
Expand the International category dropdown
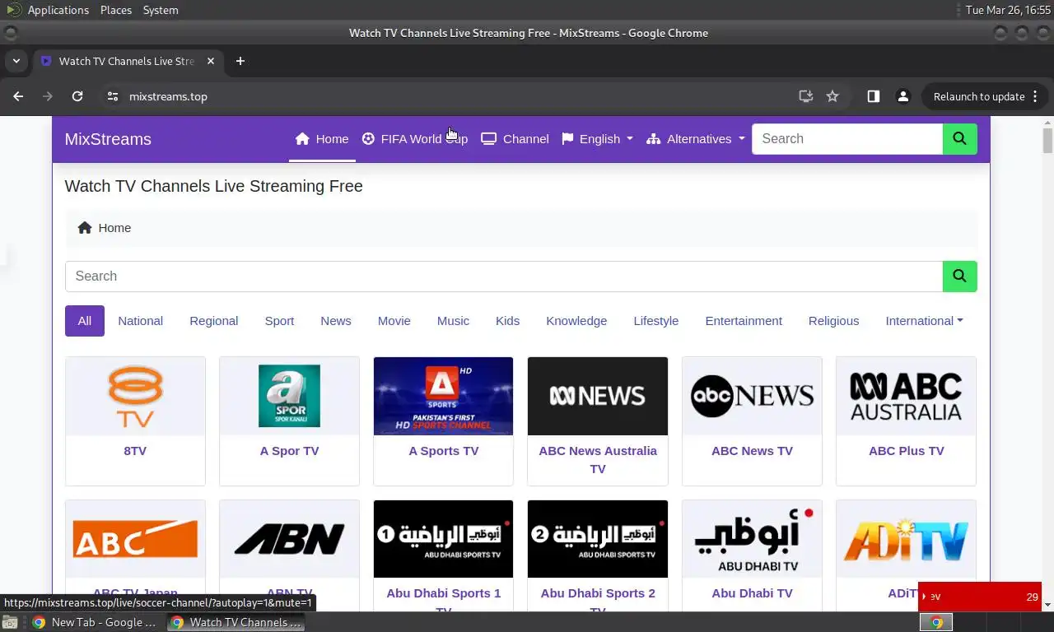(x=924, y=321)
